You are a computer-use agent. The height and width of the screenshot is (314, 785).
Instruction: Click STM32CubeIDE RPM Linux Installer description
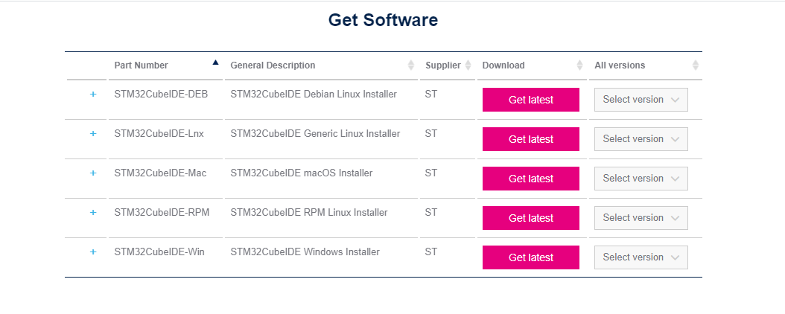point(309,213)
